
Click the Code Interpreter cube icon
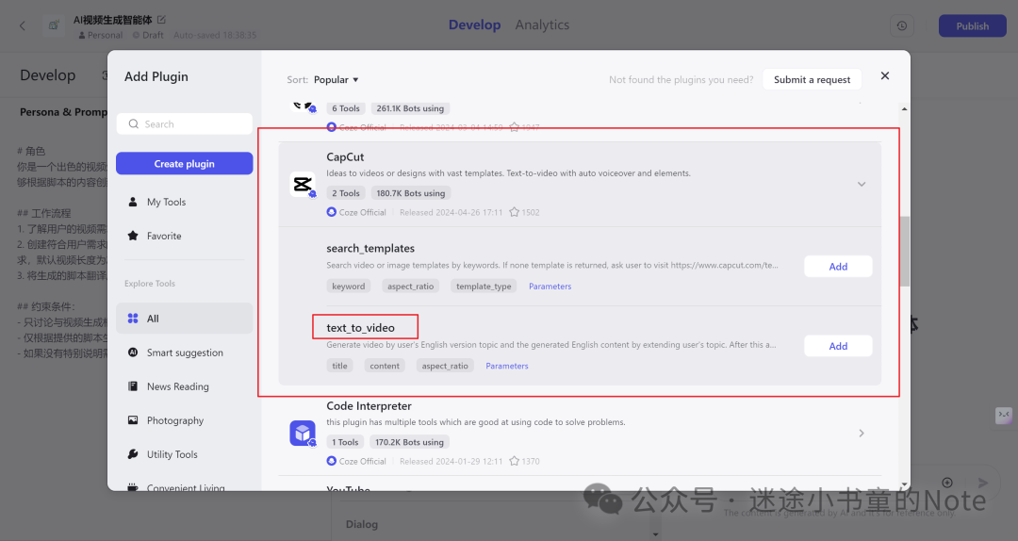303,434
